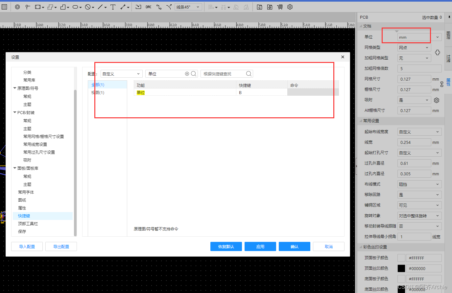Pin the PCB properties panel
Viewport: 452px width, 293px height.
449,17
